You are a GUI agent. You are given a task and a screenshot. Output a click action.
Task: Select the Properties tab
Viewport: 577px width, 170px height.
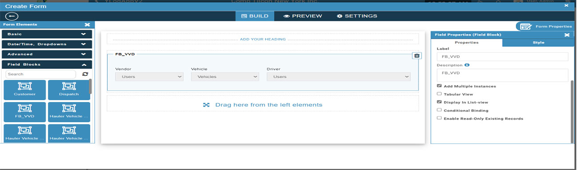[466, 43]
